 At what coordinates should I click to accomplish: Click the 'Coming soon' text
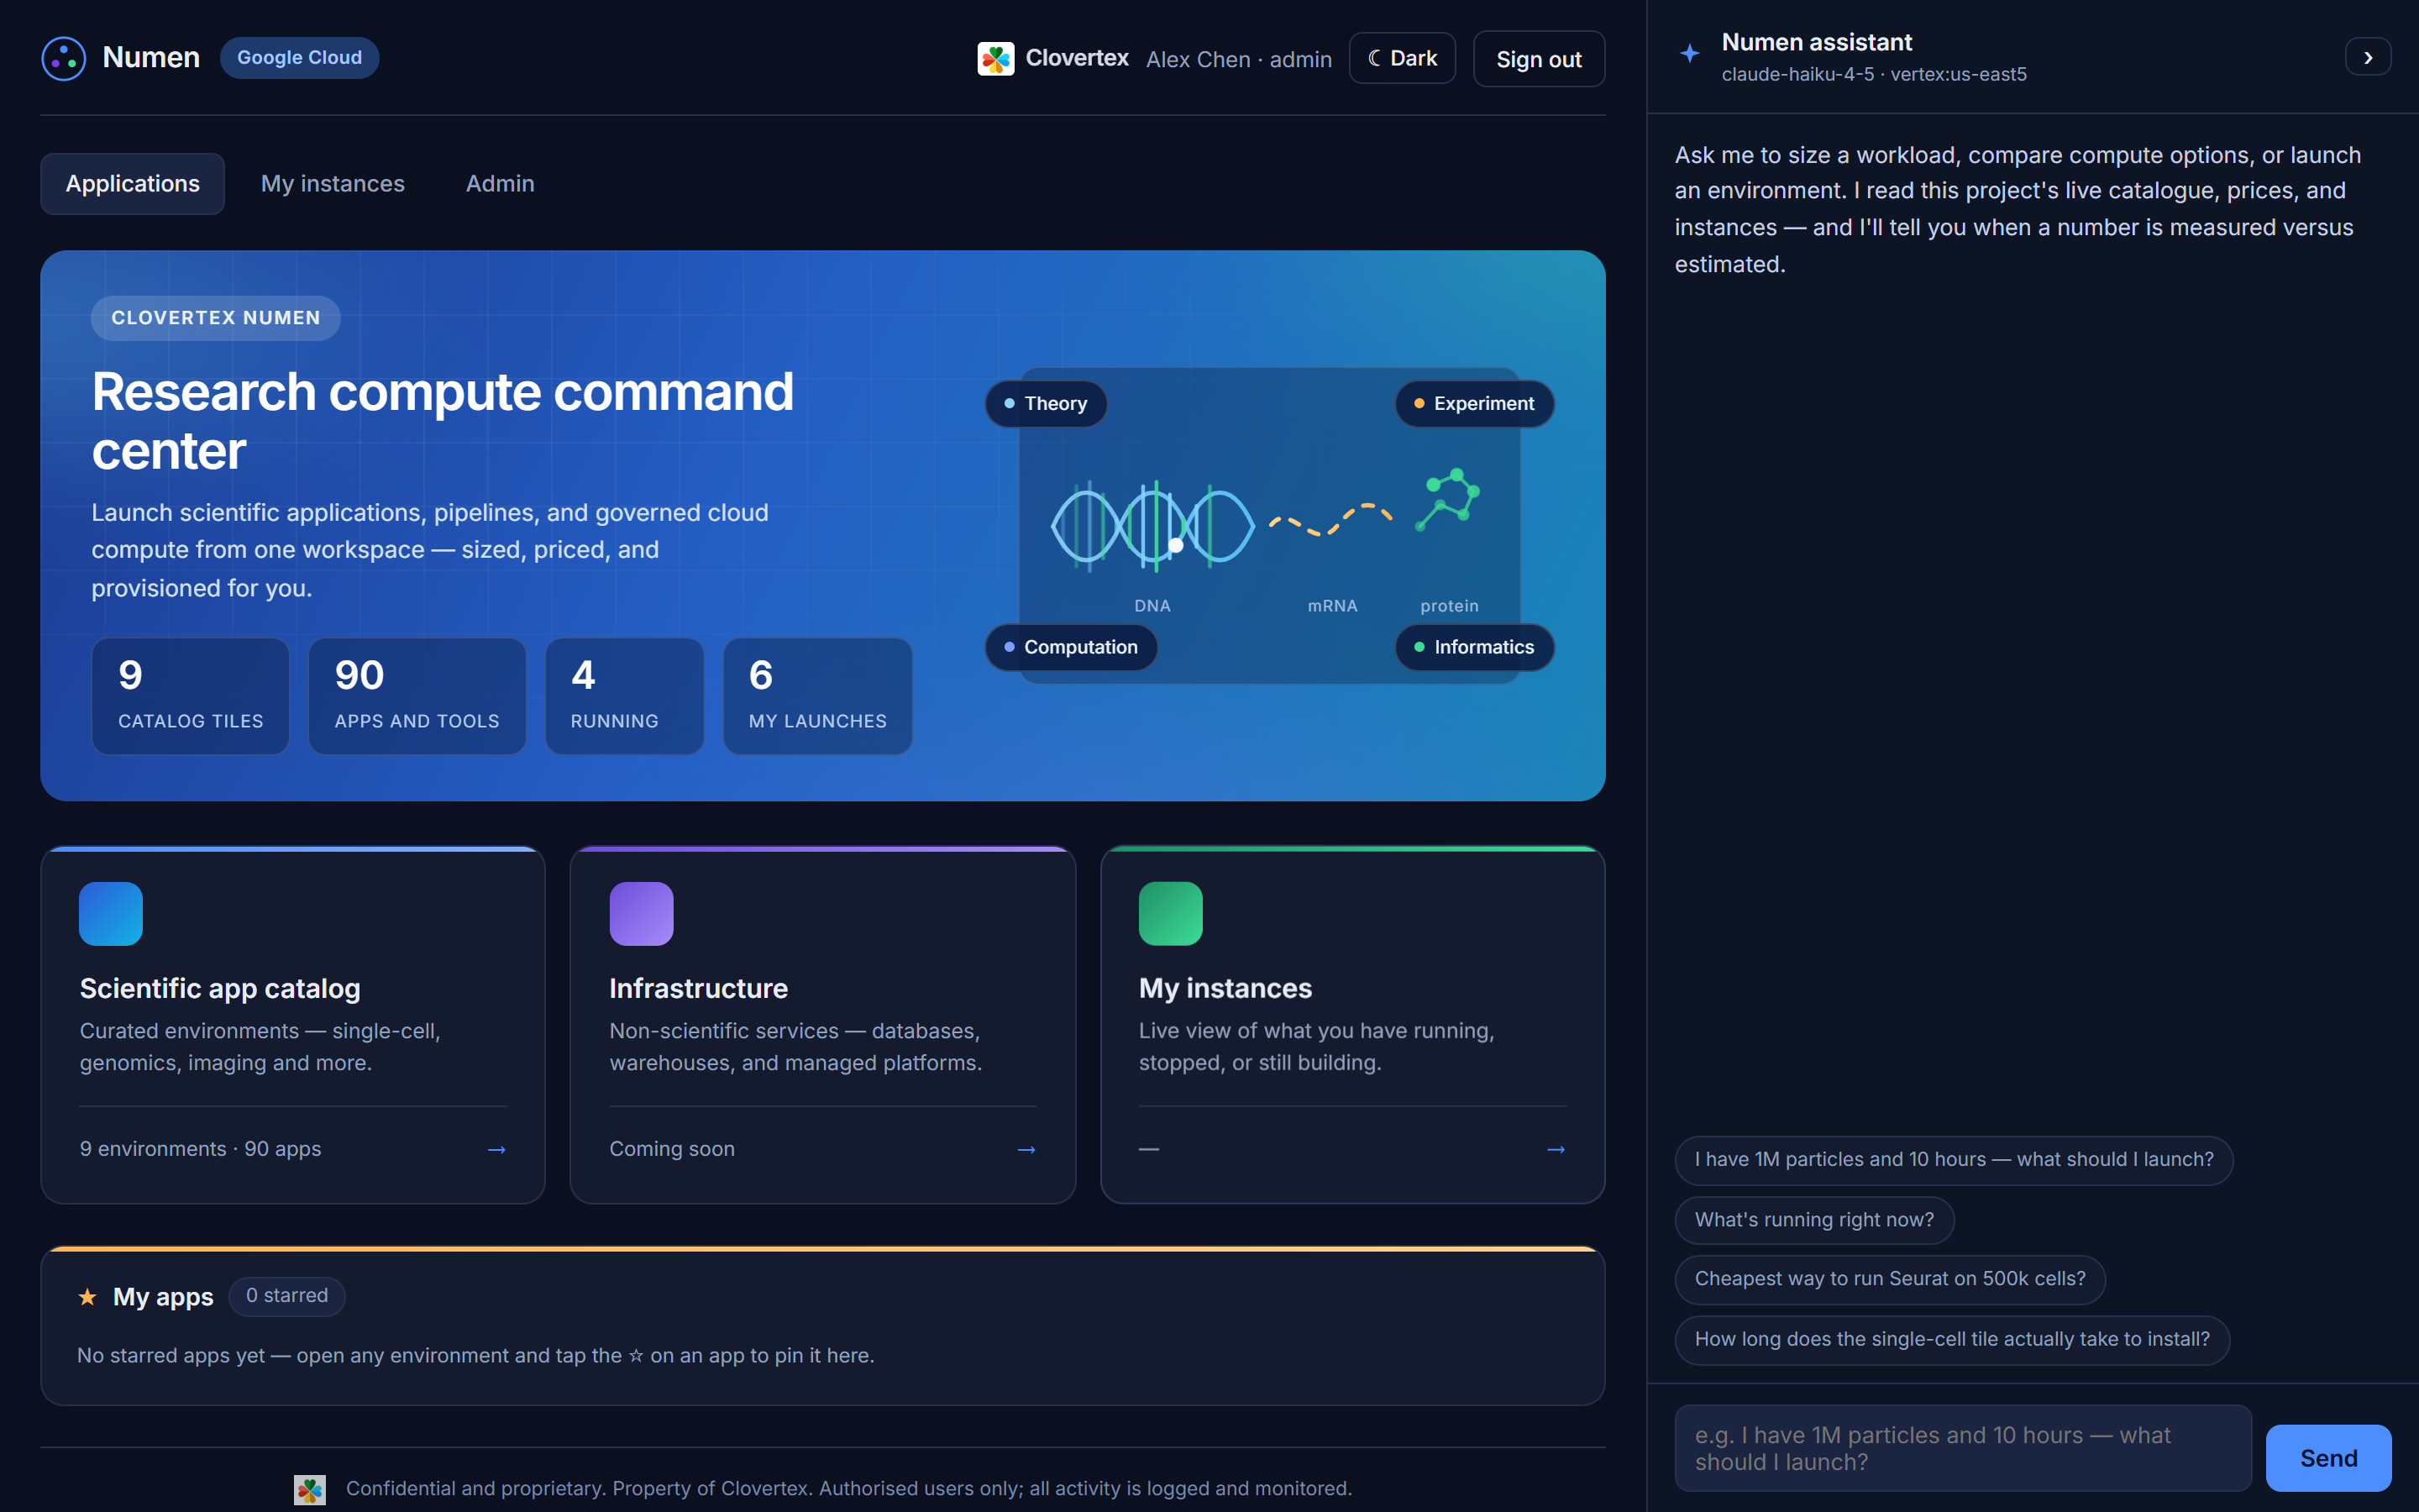point(672,1149)
